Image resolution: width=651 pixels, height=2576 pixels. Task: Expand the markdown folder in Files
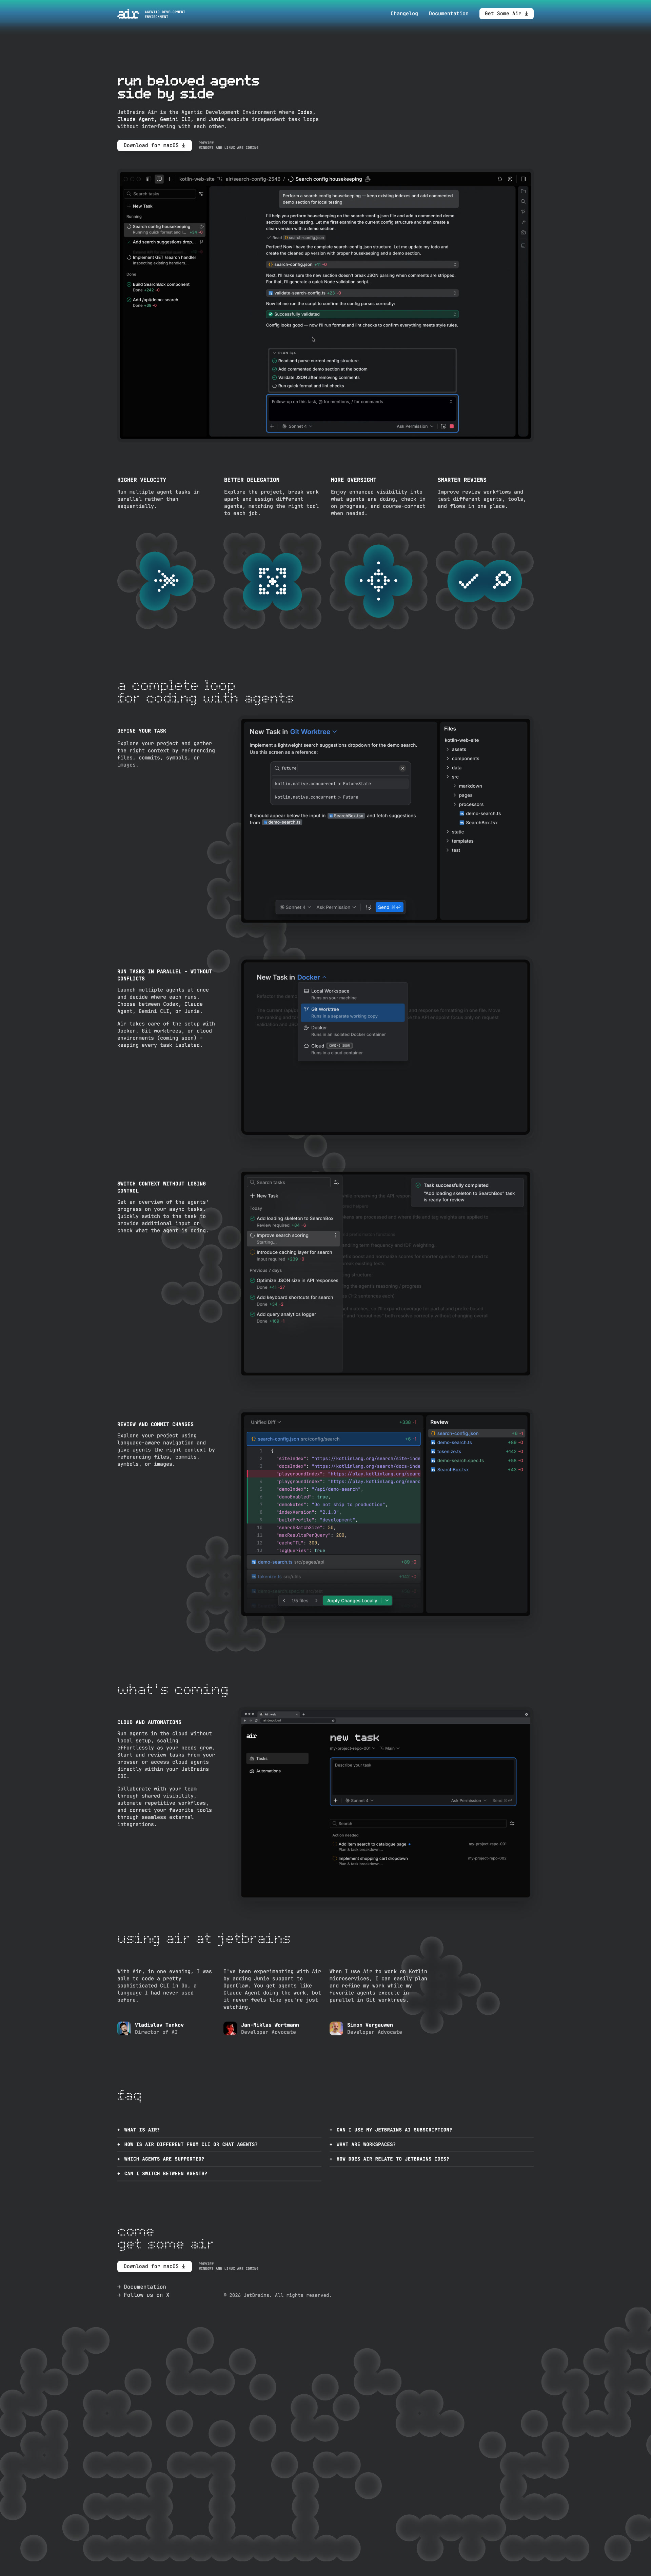click(468, 786)
